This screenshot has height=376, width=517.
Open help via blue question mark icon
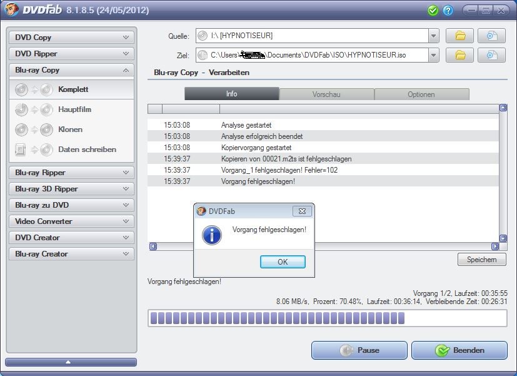coord(448,11)
